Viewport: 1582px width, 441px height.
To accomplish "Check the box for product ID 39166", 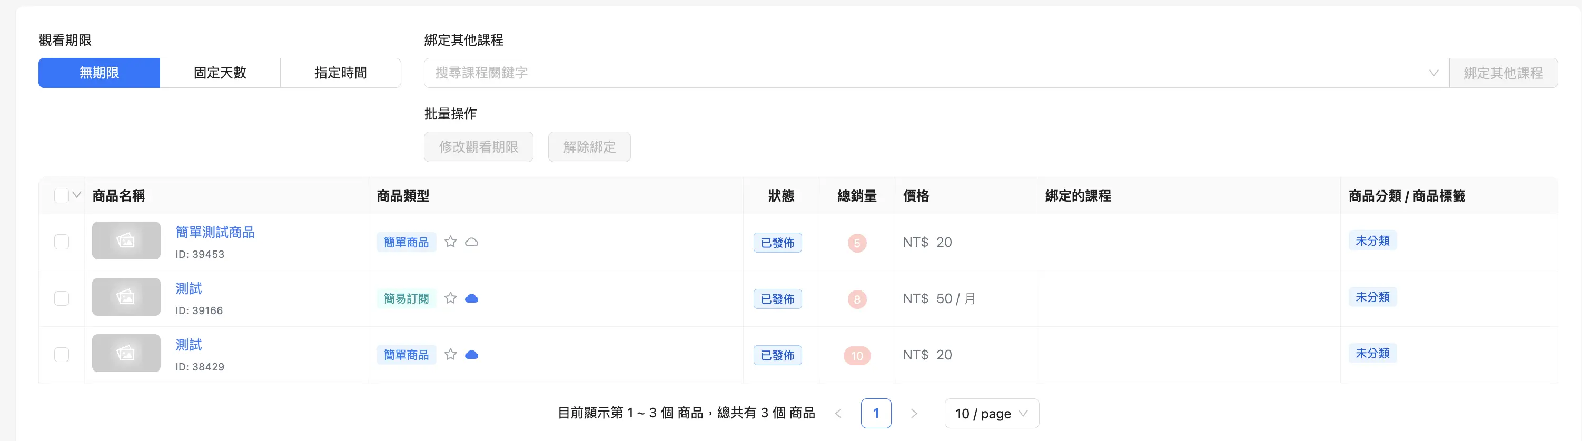I will tap(62, 298).
